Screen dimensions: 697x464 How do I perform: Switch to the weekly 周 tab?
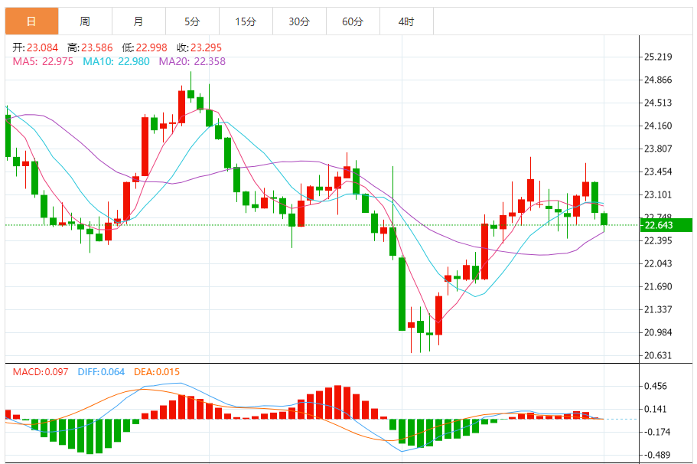tap(85, 21)
